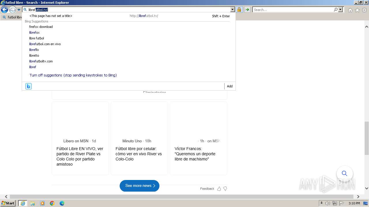Image resolution: width=369 pixels, height=207 pixels.
Task: Choose suggestion 'librefox'
Action: [34, 32]
